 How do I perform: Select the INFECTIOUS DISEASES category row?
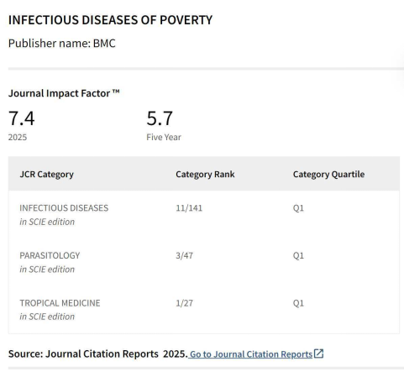[x=204, y=215]
